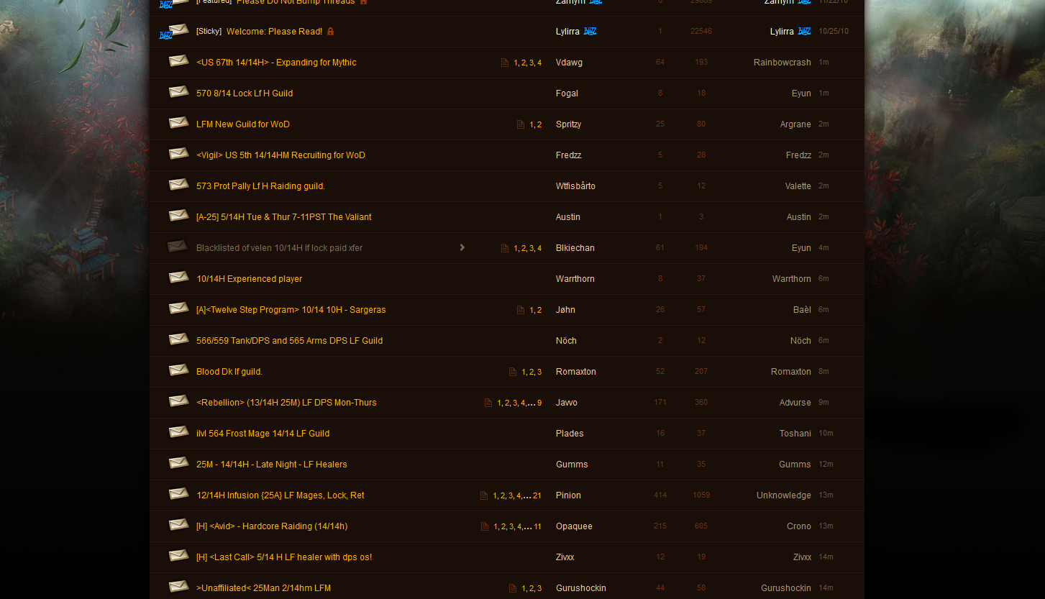This screenshot has height=599, width=1045.
Task: Click last poster Unknowledge on Infusion thread
Action: coord(783,495)
